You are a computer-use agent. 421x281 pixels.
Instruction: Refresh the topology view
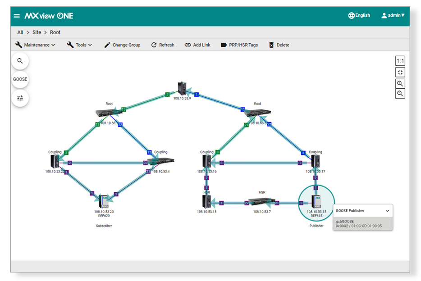click(163, 45)
